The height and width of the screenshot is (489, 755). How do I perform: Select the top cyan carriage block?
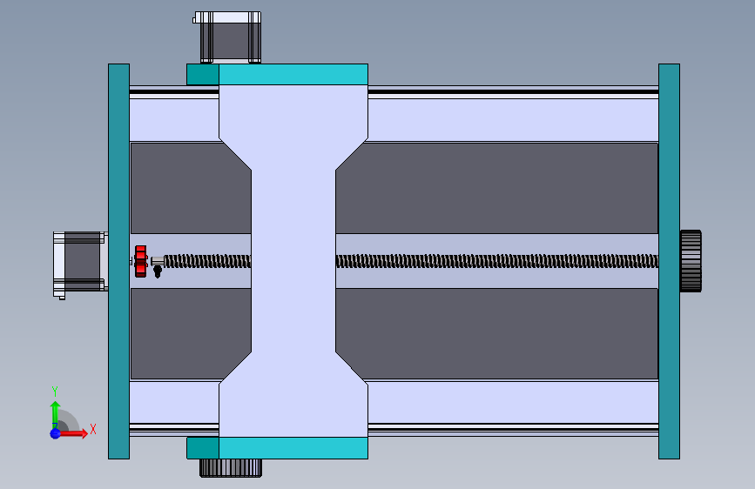point(293,75)
